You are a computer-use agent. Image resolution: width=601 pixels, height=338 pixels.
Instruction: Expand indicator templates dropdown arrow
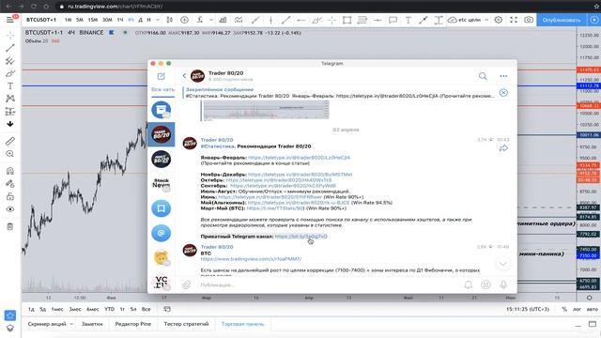210,20
